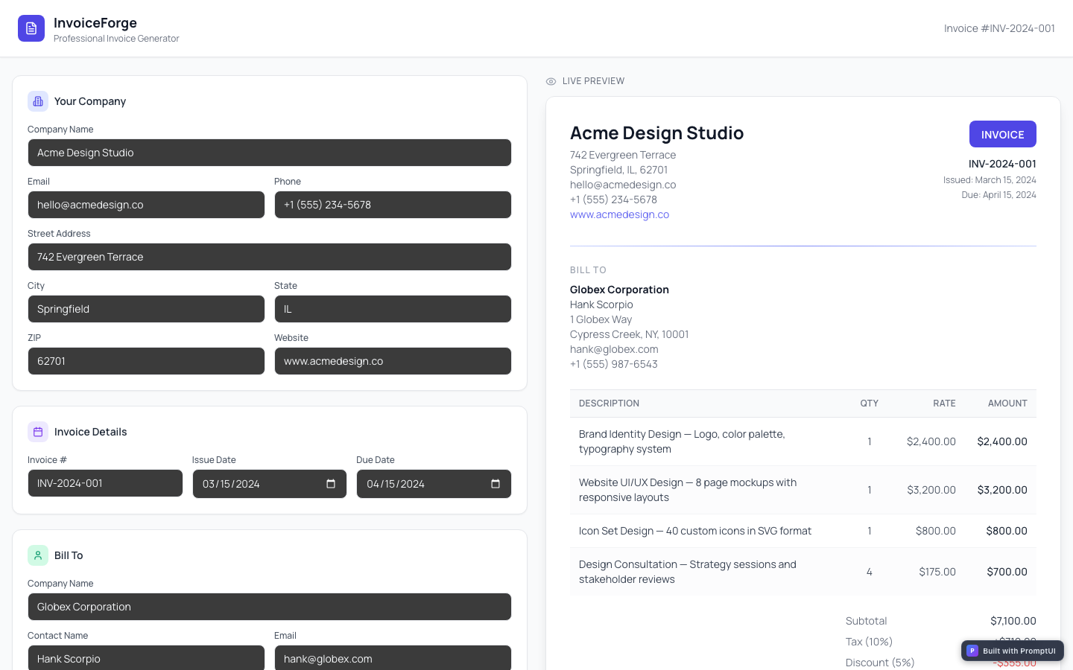This screenshot has width=1073, height=670.
Task: Edit the Invoice # field INV-2024-001
Action: 105,483
